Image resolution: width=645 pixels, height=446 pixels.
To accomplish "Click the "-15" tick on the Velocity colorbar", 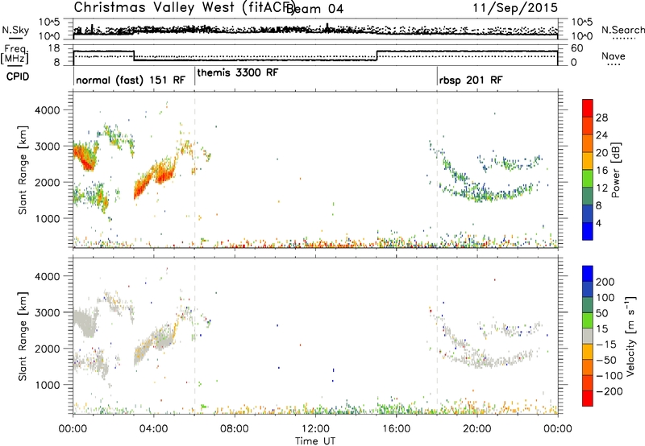I will pyautogui.click(x=606, y=344).
